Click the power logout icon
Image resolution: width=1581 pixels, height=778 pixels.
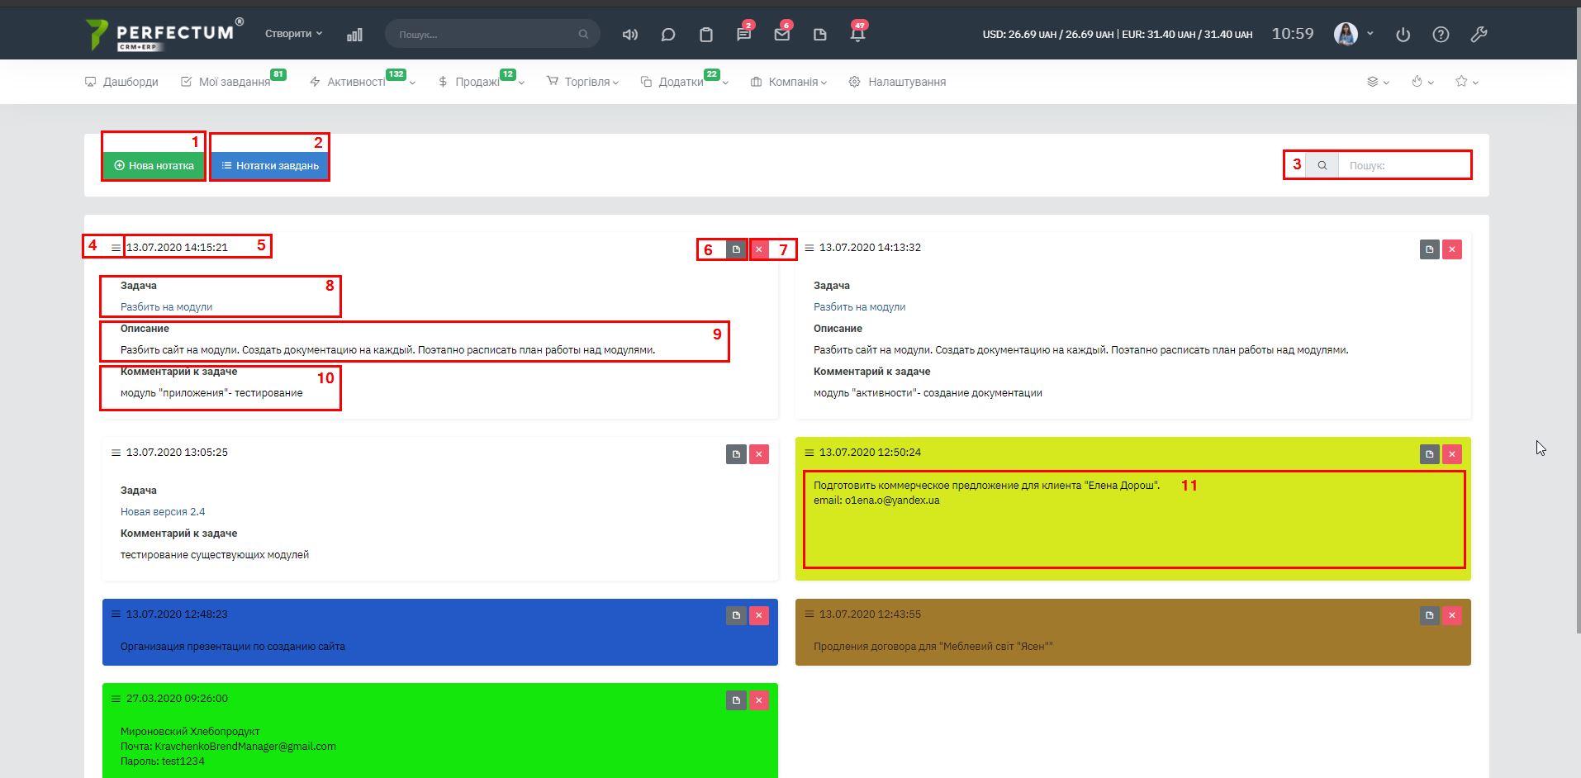coord(1403,35)
